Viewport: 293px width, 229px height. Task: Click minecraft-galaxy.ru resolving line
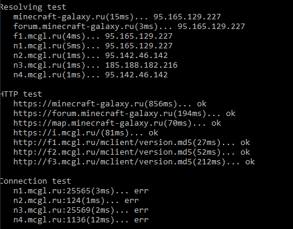coord(117,17)
